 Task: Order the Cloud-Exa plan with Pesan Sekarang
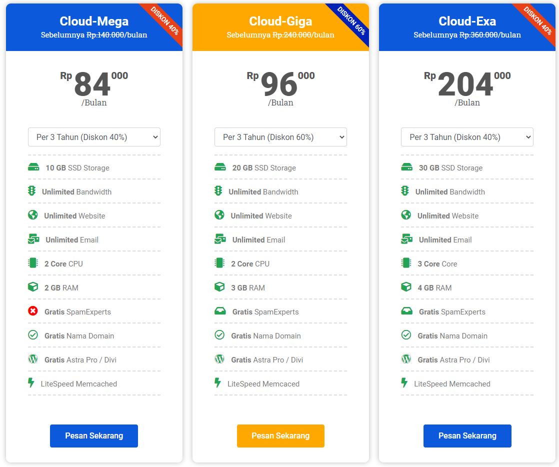(x=467, y=436)
